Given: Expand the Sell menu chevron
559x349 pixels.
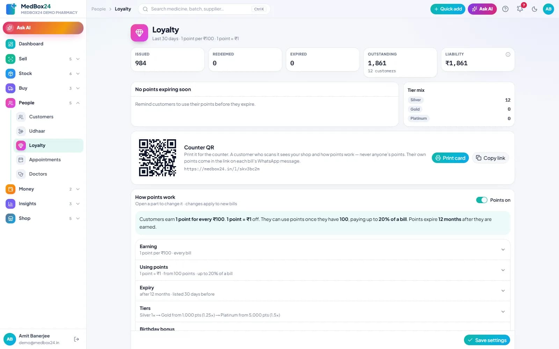Looking at the screenshot, I should pyautogui.click(x=78, y=59).
